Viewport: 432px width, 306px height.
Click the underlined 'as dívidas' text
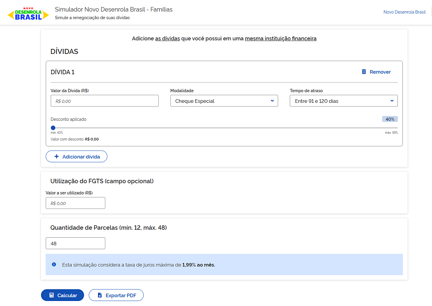167,38
